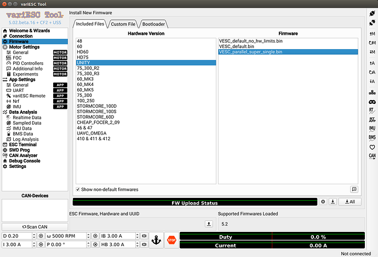
Task: Toggle RT realtime data streaming icon
Action: tap(372, 110)
